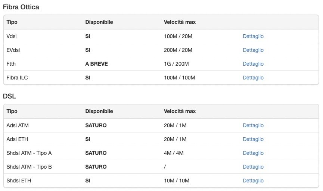The height and width of the screenshot is (191, 323).
Task: Select the A BREVE status for Ftth
Action: point(96,64)
